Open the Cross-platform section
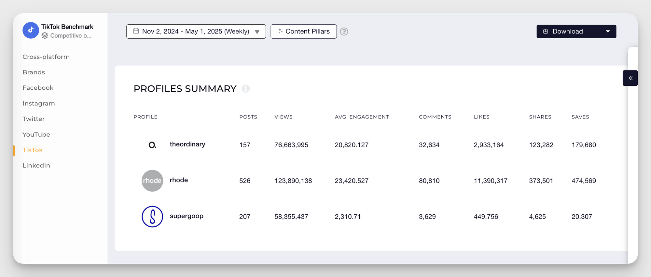This screenshot has height=277, width=651. [x=46, y=57]
